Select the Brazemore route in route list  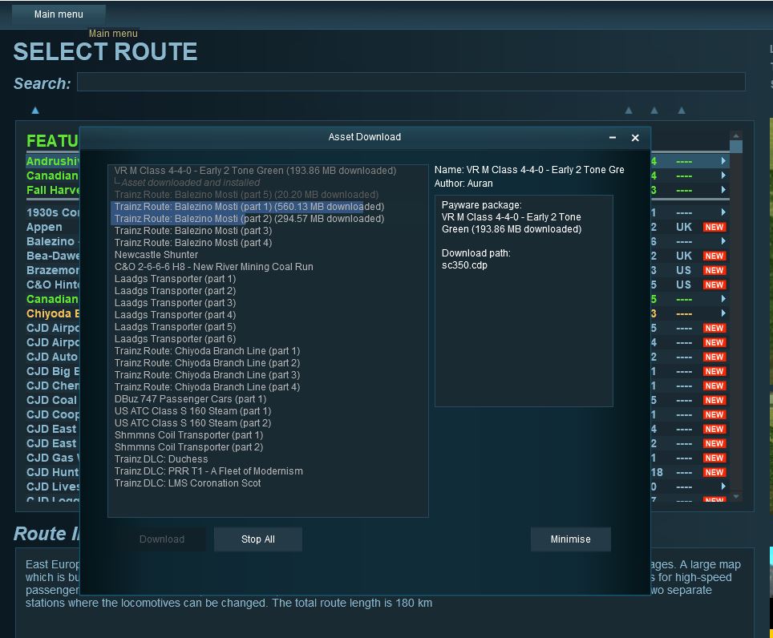[53, 270]
